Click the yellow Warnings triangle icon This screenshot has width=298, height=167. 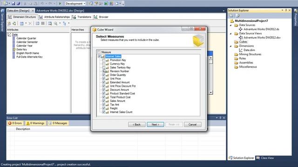28,123
